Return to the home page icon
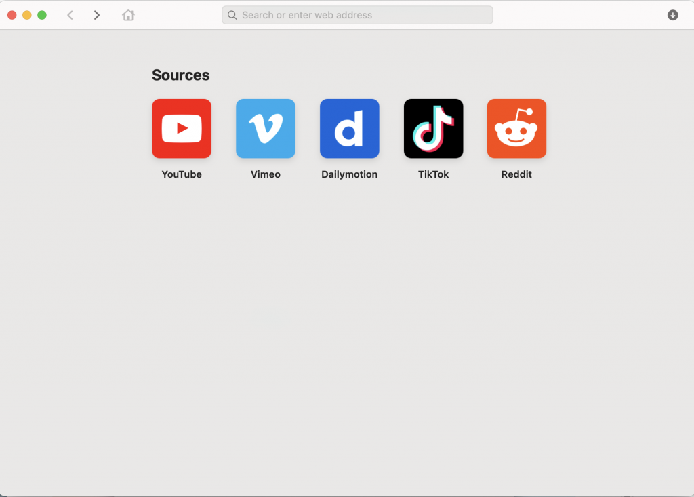The width and height of the screenshot is (694, 497). coord(128,15)
